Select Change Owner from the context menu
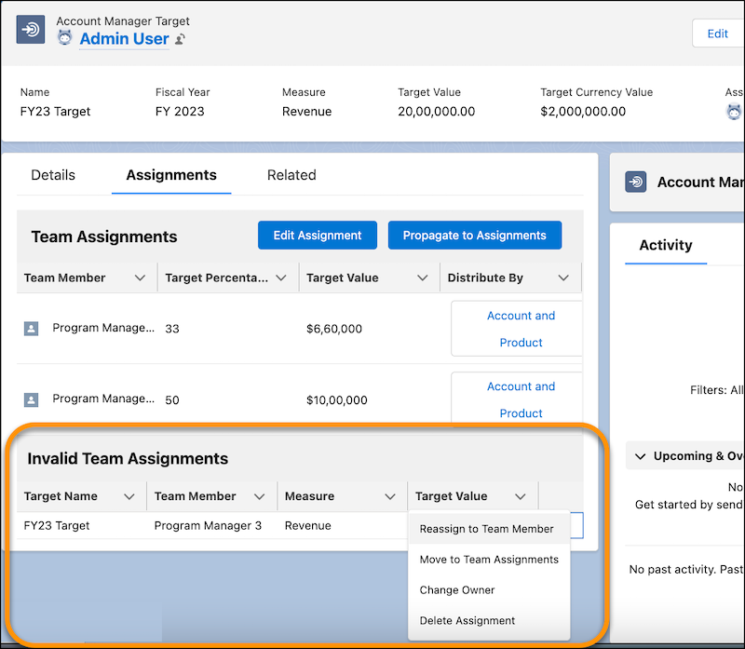The width and height of the screenshot is (745, 649). [x=456, y=589]
